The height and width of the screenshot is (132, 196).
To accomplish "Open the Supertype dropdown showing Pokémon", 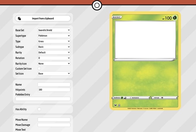I will (54, 36).
